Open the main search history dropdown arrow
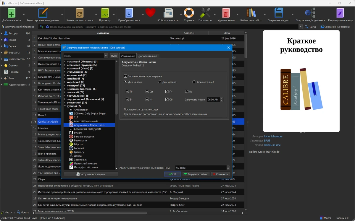 tap(301, 27)
